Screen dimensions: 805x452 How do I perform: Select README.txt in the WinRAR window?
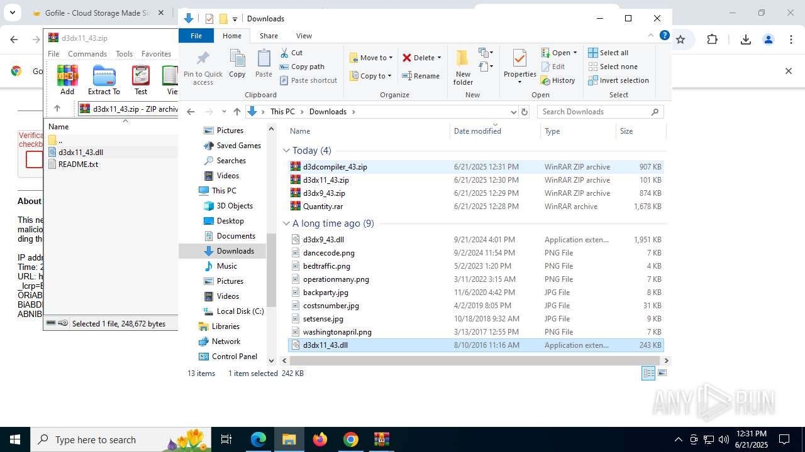coord(78,164)
